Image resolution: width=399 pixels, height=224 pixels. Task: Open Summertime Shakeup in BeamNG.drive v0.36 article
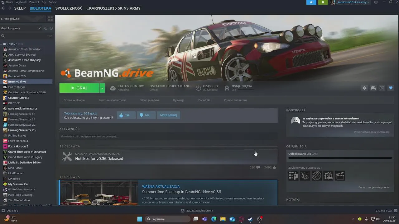pos(181,192)
